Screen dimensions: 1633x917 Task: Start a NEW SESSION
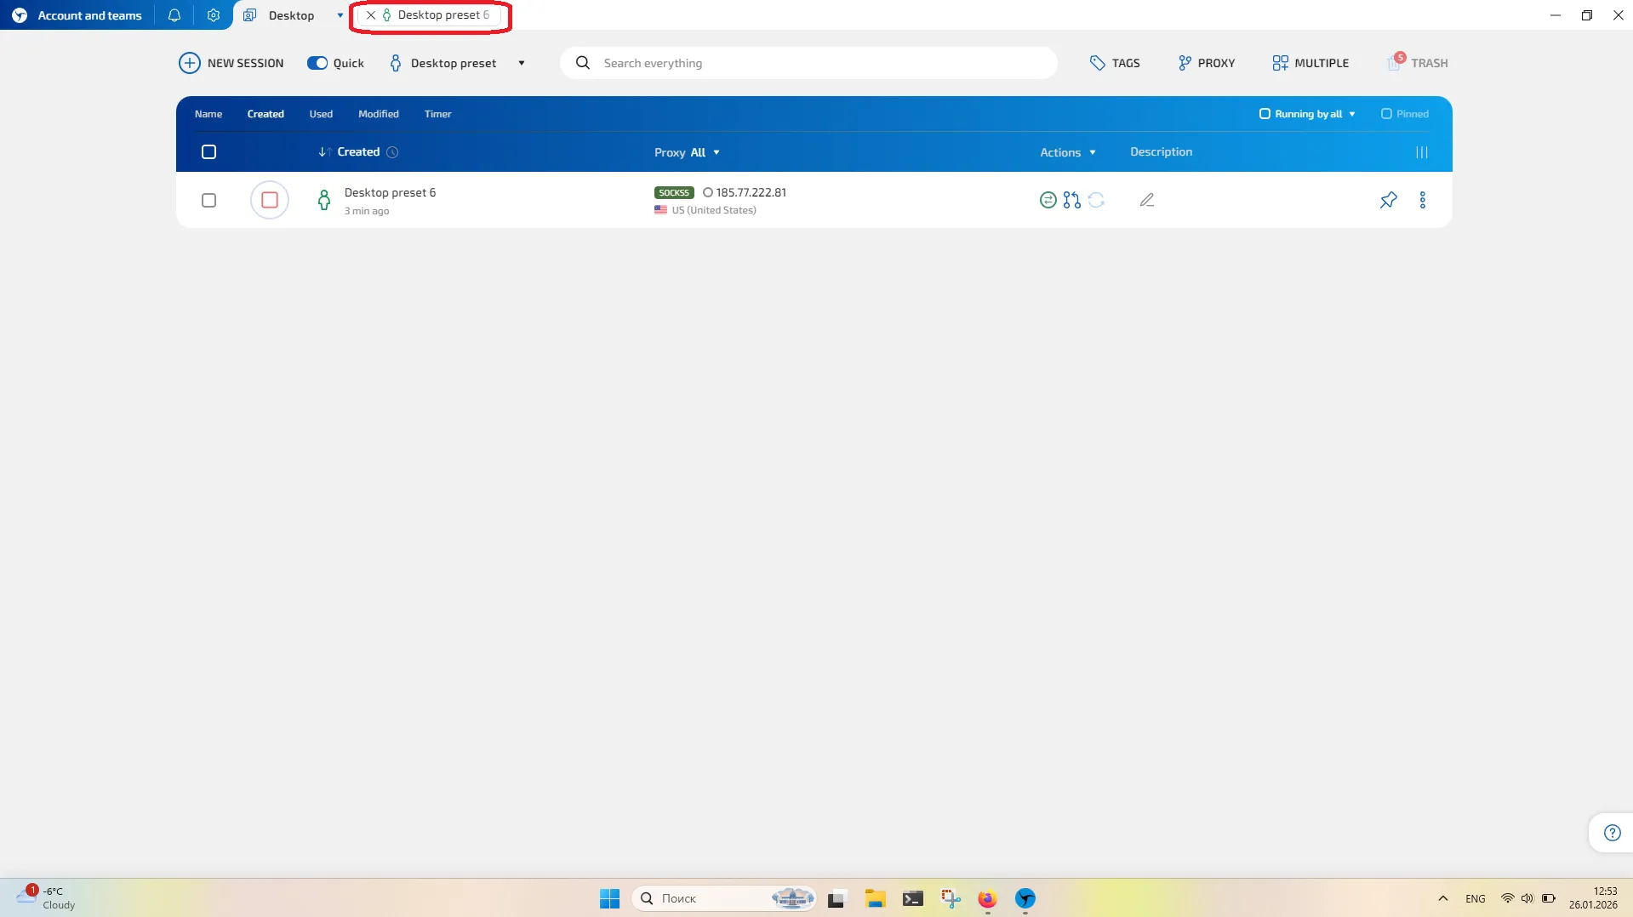231,63
